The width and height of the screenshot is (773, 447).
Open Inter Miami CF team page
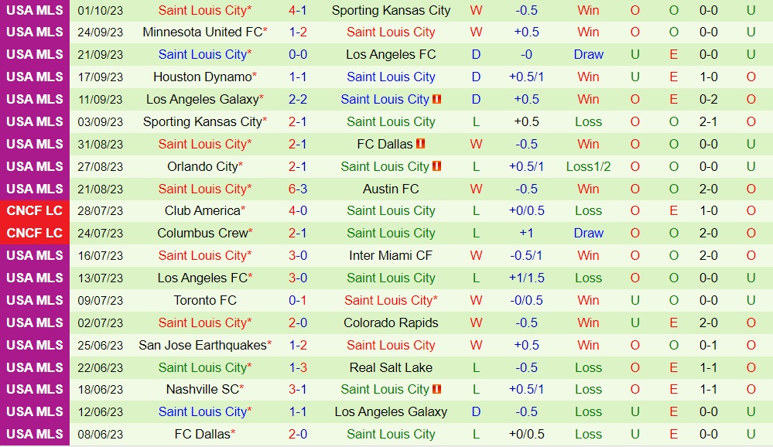[x=391, y=255]
